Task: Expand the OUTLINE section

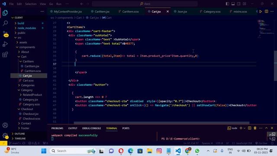Action: tap(19, 134)
